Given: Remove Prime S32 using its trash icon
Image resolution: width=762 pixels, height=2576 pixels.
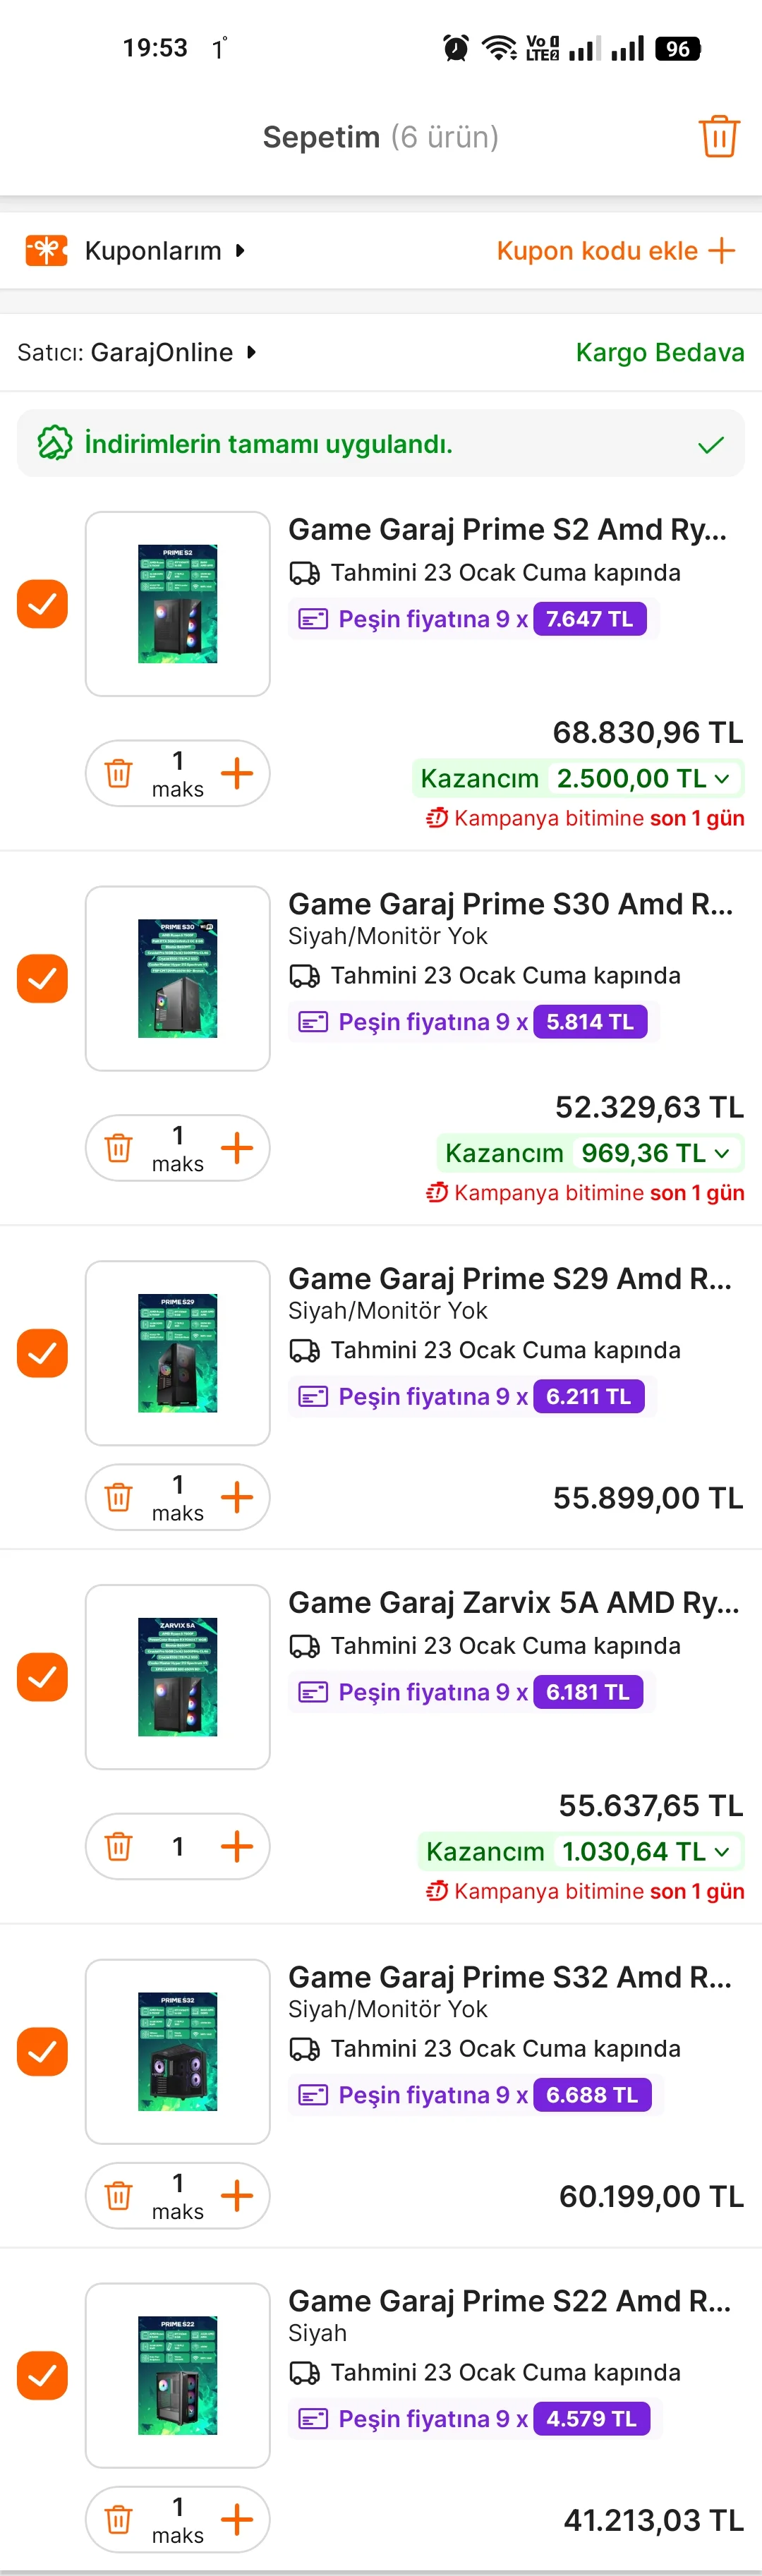Looking at the screenshot, I should click(119, 2195).
